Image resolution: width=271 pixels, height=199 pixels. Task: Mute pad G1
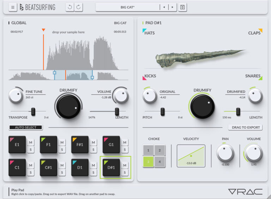125,142
